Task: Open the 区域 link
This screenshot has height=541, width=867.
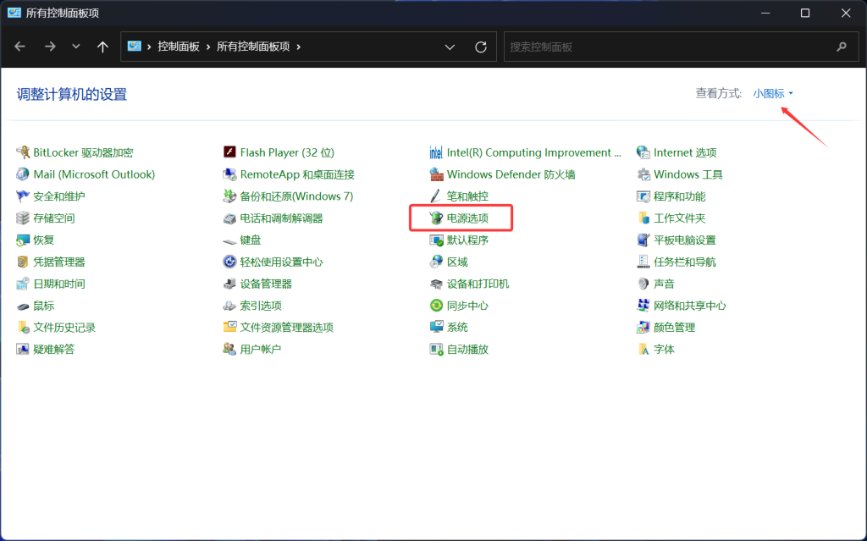Action: click(457, 262)
